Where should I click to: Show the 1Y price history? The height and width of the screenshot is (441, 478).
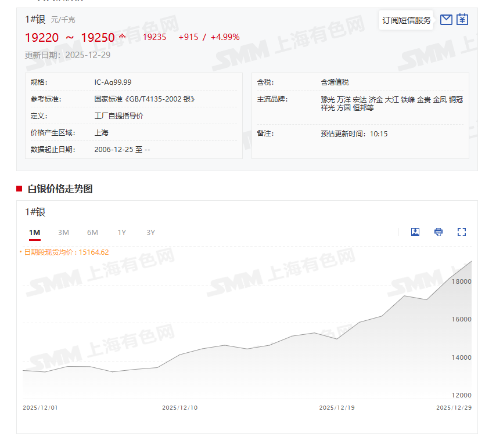pyautogui.click(x=121, y=233)
